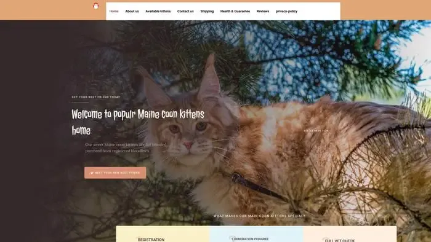The image size is (431, 242).
Task: Open Available kittens in the navigation
Action: pos(158,11)
